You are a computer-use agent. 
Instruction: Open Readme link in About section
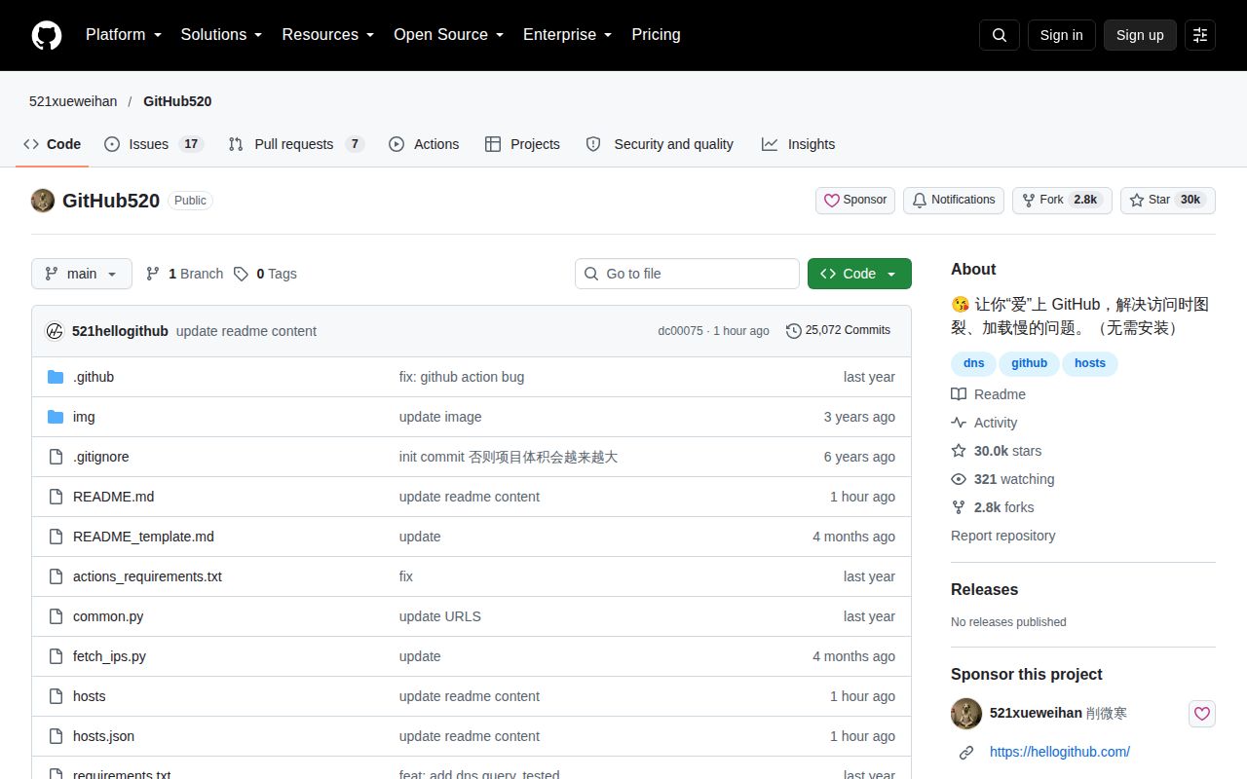(988, 394)
